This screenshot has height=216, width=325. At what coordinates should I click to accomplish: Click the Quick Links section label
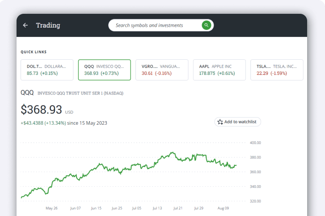click(34, 52)
